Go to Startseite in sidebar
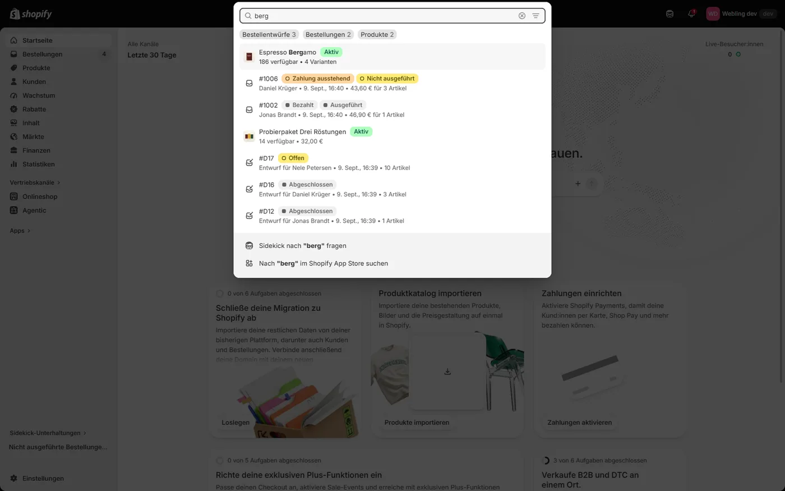Viewport: 785px width, 491px height. pos(58,40)
